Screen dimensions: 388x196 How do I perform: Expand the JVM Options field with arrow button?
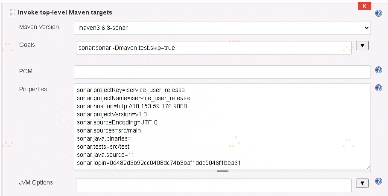[362, 183]
